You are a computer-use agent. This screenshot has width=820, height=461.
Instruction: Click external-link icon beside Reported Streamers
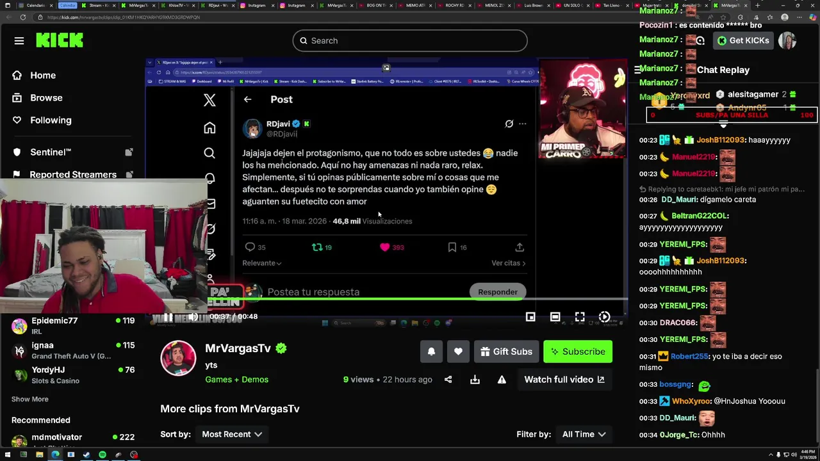pyautogui.click(x=129, y=174)
